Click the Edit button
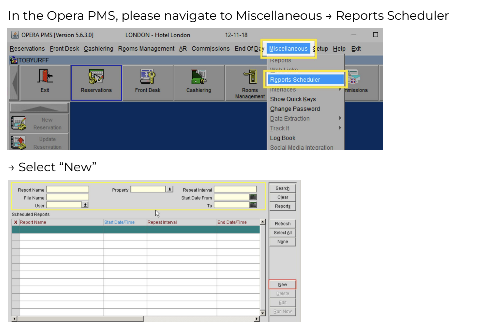This screenshot has height=330, width=499. (282, 302)
